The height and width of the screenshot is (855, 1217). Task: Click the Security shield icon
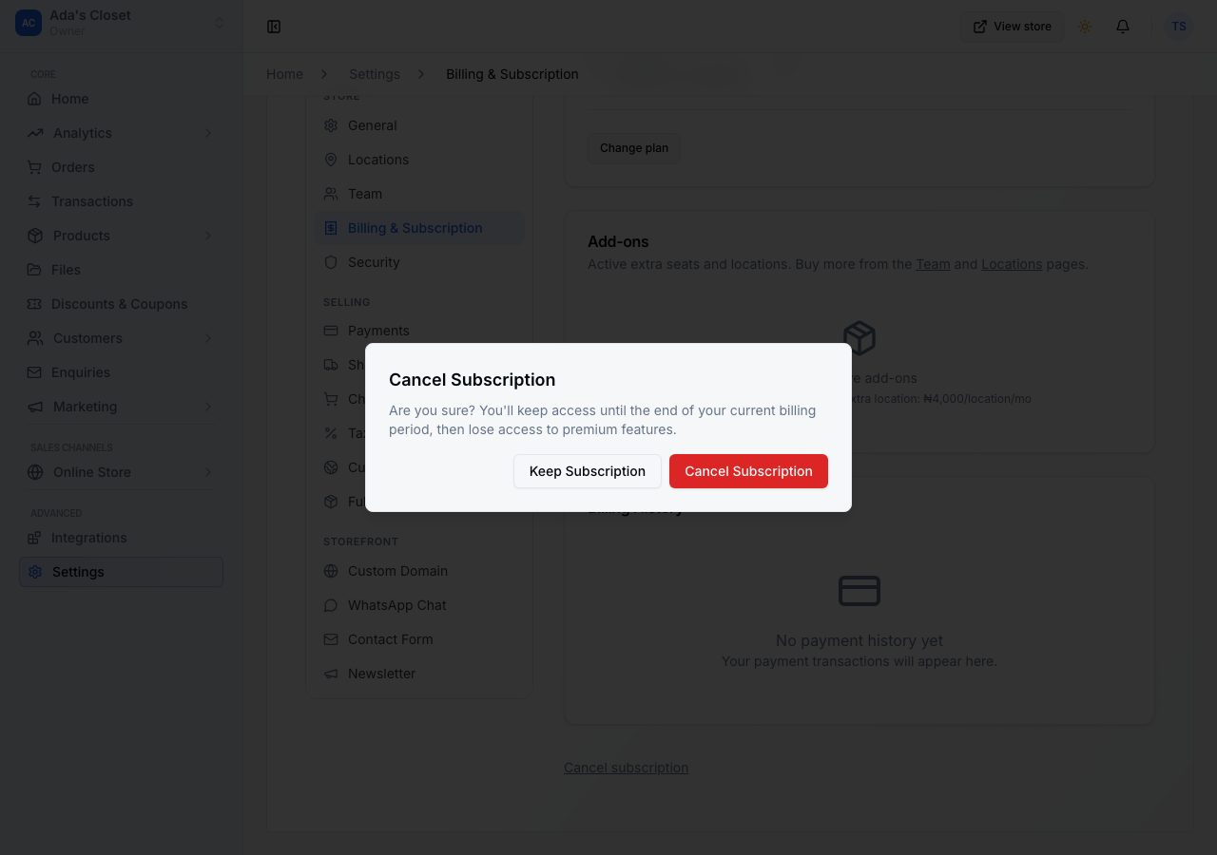(x=331, y=262)
